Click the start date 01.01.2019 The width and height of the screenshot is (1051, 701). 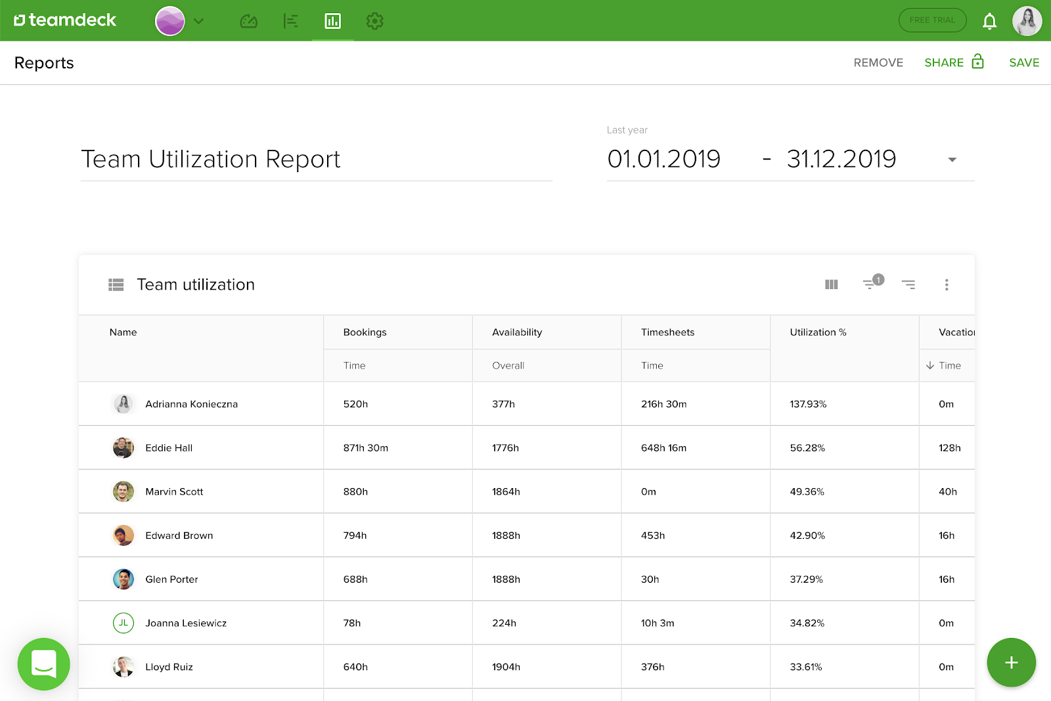pyautogui.click(x=664, y=159)
